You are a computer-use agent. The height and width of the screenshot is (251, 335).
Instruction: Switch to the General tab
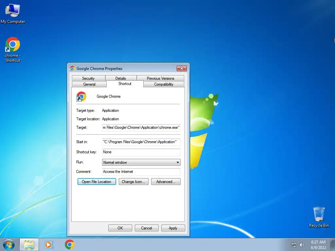(x=89, y=84)
